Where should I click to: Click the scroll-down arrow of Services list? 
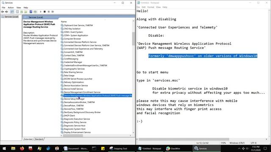[x=133, y=133]
